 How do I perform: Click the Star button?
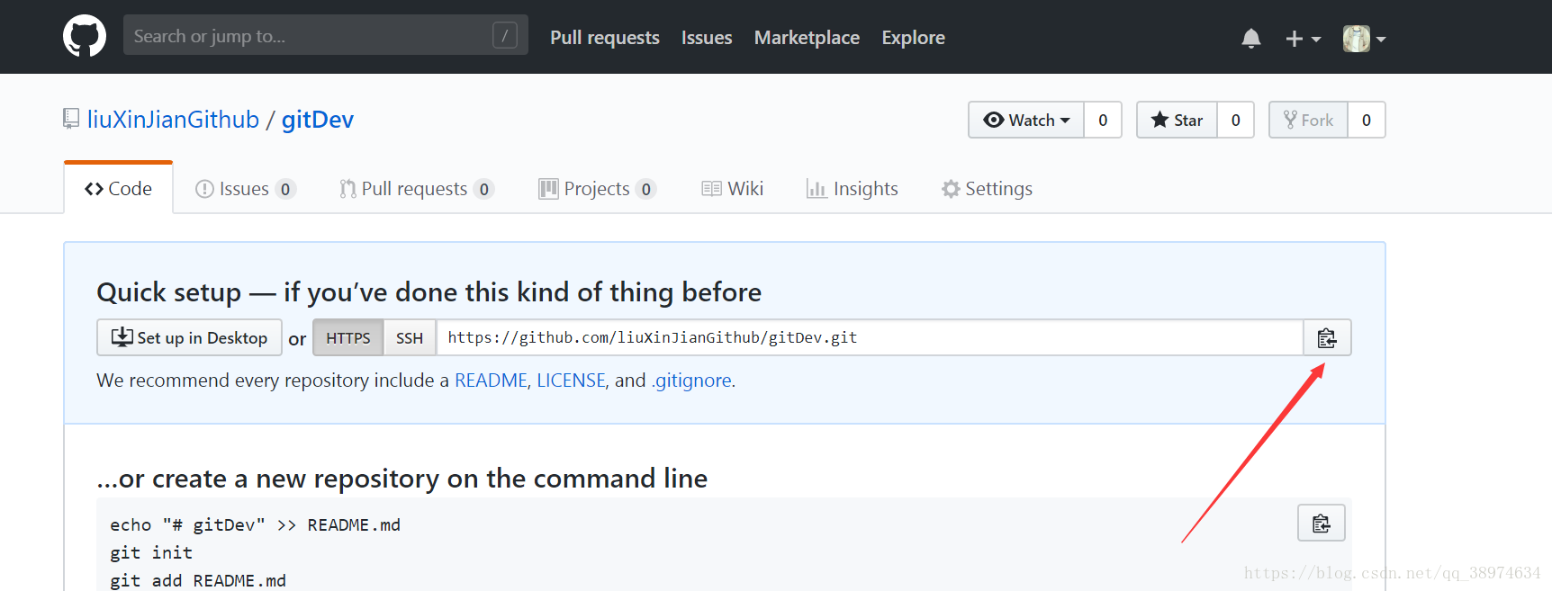coord(1177,121)
